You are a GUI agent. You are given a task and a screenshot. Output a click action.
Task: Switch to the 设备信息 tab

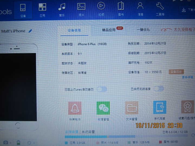[74, 30]
